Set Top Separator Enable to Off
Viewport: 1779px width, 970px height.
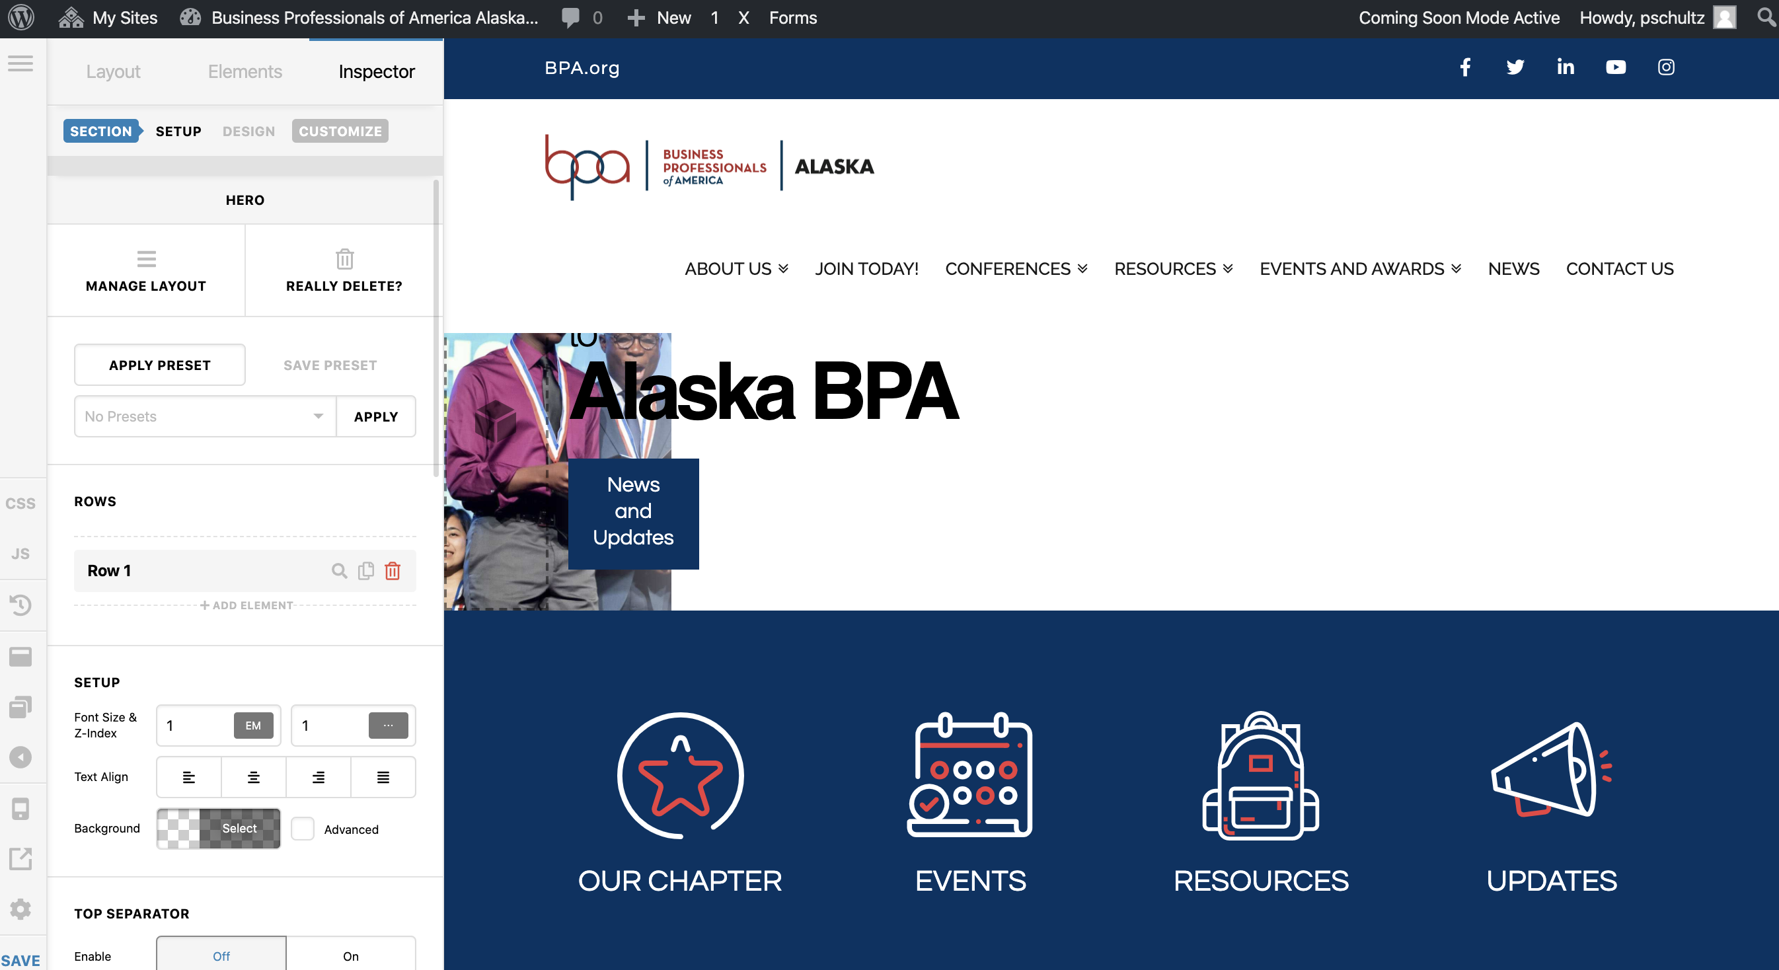[221, 955]
